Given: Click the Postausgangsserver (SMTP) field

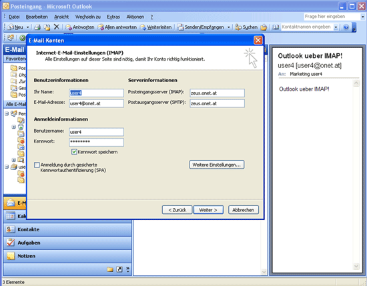Looking at the screenshot, I should point(217,103).
